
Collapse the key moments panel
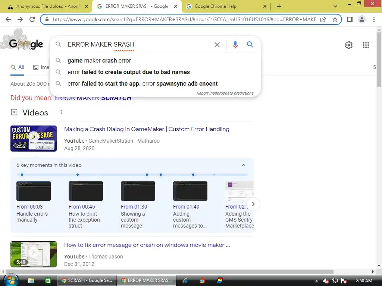(x=243, y=165)
